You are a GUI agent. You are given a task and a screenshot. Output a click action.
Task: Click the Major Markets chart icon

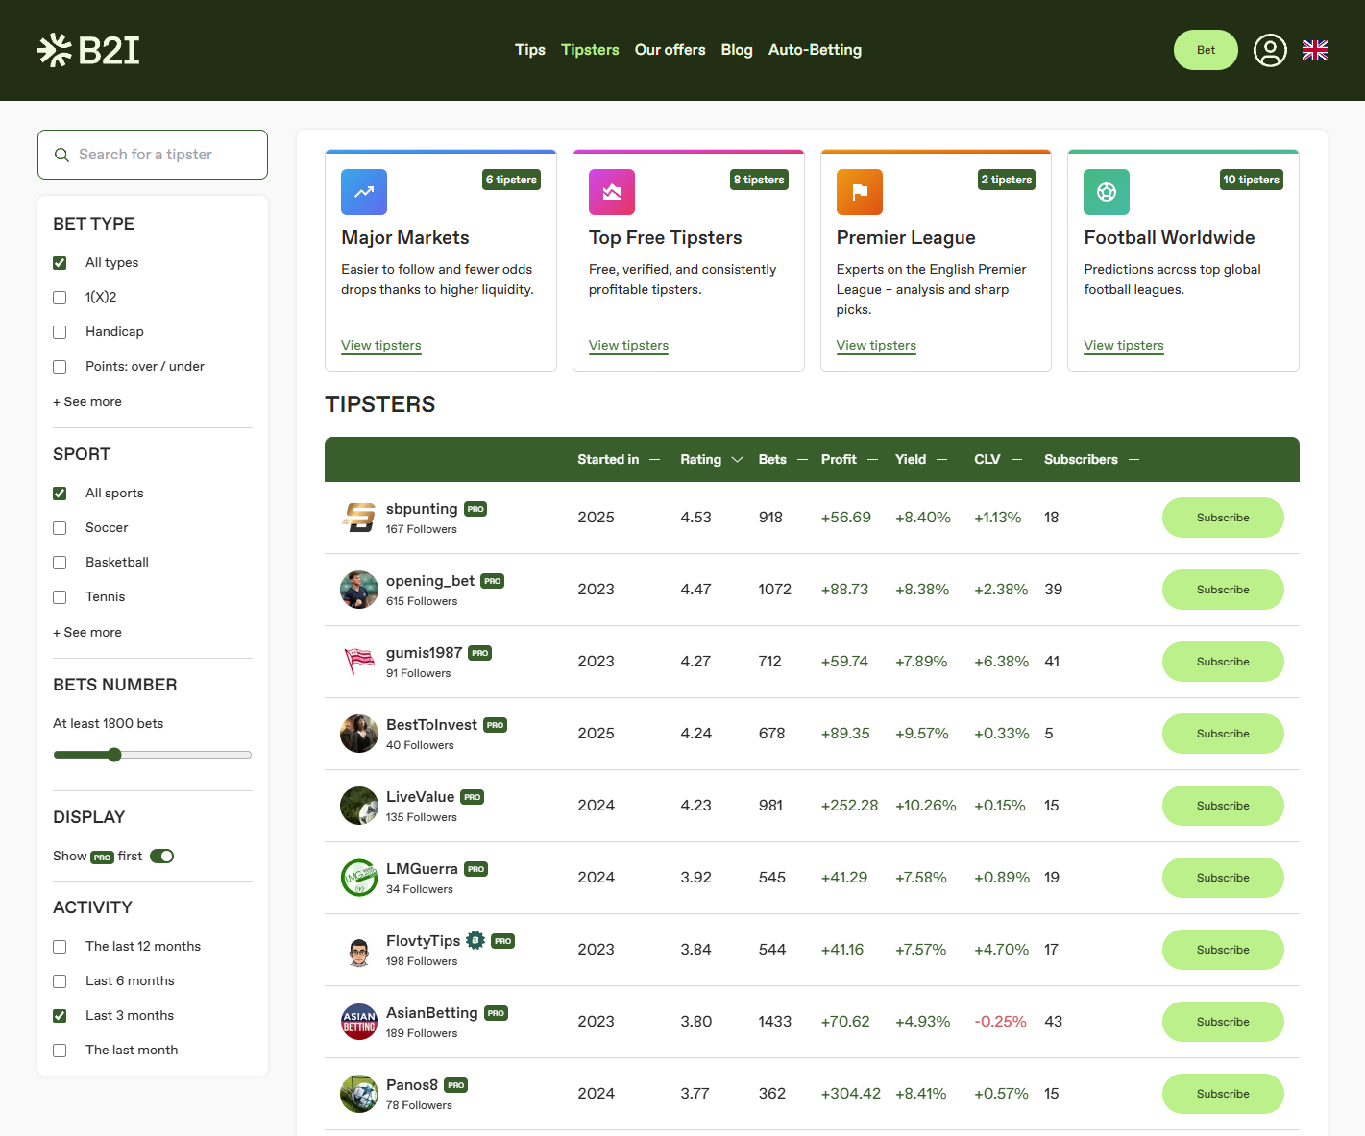pos(364,192)
